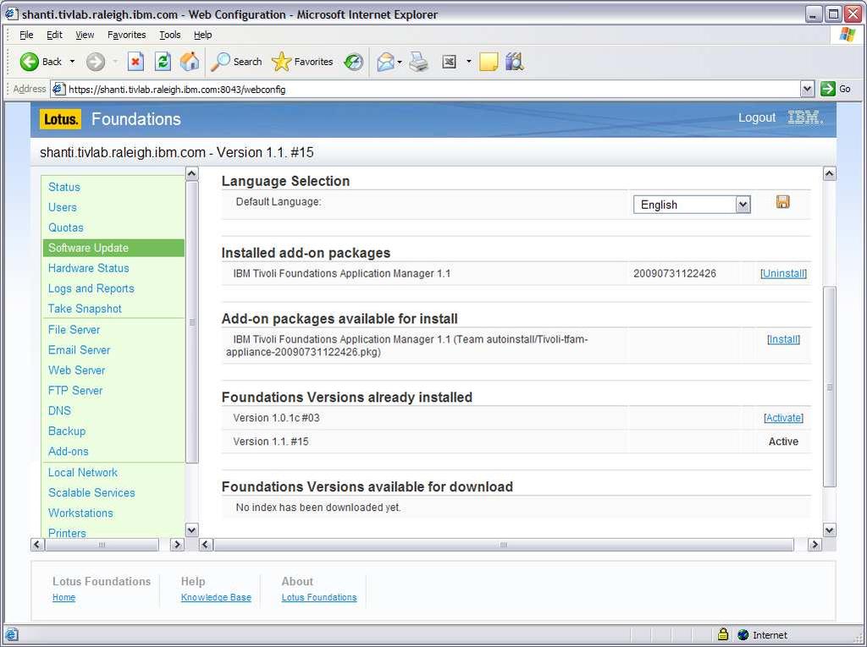Open DNS settings in sidebar
The image size is (867, 647).
tap(60, 410)
